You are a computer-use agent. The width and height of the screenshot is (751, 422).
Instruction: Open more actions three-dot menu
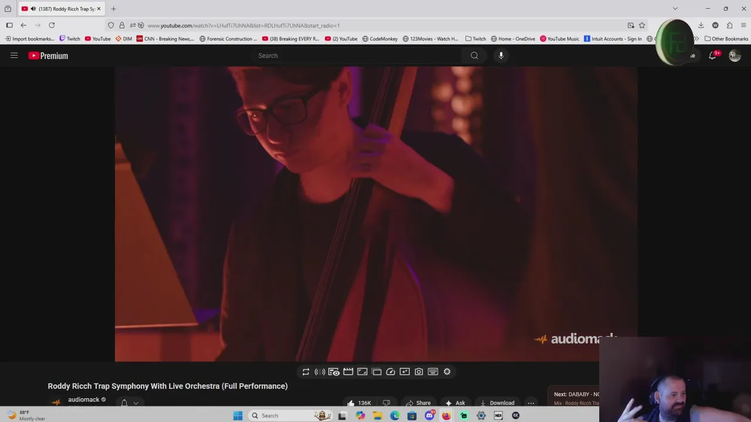530,403
